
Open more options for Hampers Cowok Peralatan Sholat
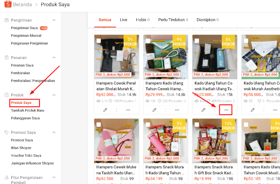click(128, 110)
